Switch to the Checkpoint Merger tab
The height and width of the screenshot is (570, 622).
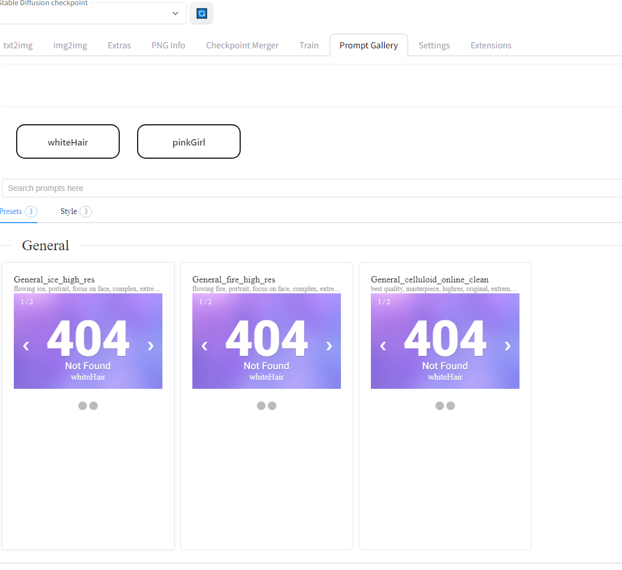[242, 45]
